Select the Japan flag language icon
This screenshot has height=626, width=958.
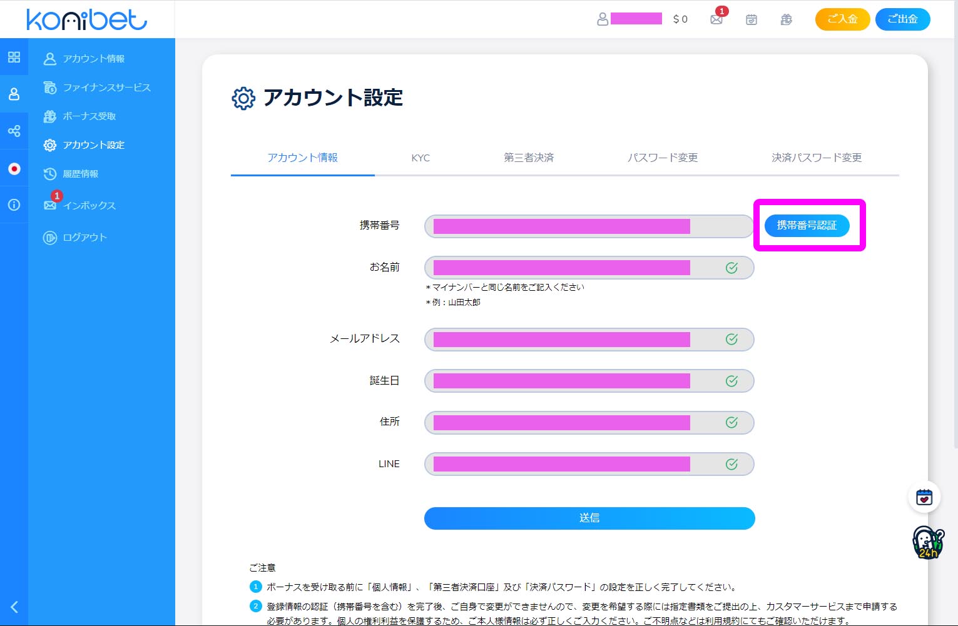tap(14, 168)
